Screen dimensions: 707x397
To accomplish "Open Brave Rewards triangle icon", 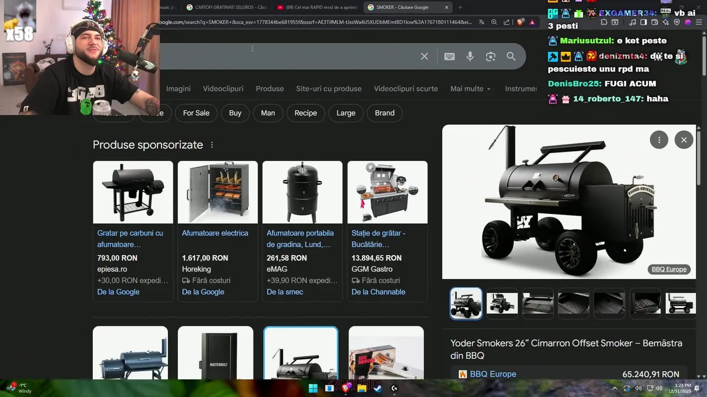I will pyautogui.click(x=532, y=22).
